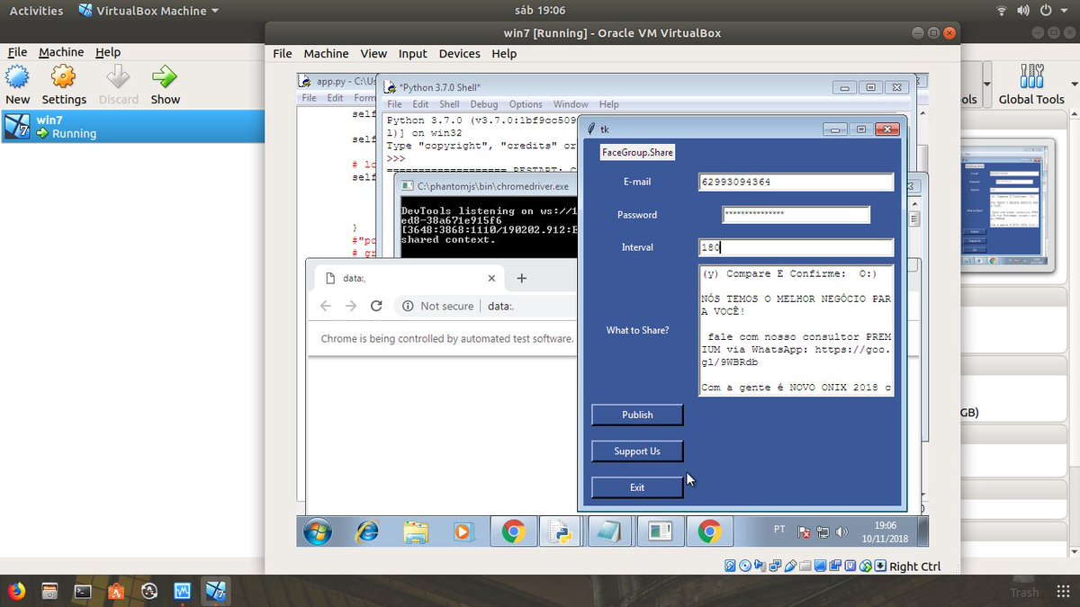The width and height of the screenshot is (1080, 607).
Task: Open VirtualBox Manager Settings gear icon
Action: coord(64,76)
